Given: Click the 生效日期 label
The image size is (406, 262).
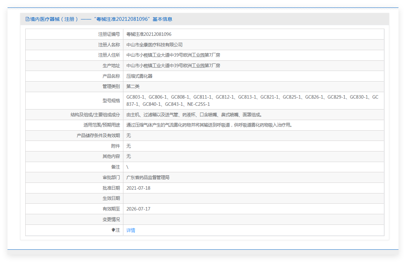Looking at the screenshot, I should [x=111, y=199].
